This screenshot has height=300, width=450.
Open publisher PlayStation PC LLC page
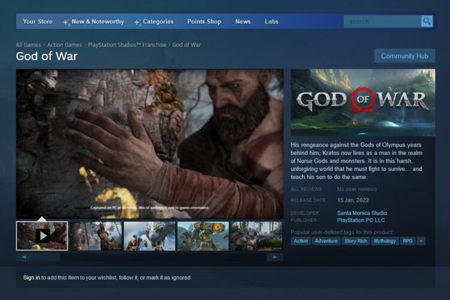(x=361, y=220)
